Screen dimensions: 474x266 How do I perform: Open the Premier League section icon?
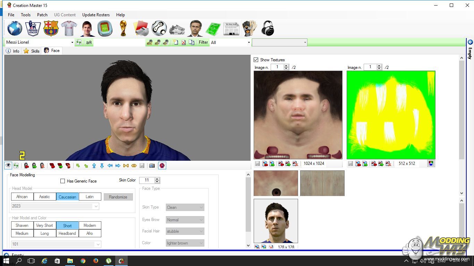[33, 28]
